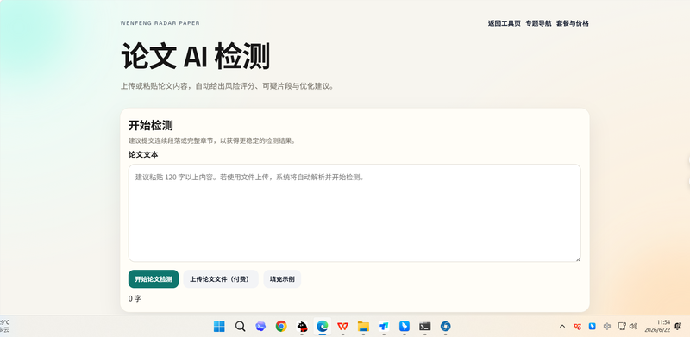Image resolution: width=690 pixels, height=337 pixels.
Task: Open the blue arrow app taskbar icon
Action: click(405, 326)
